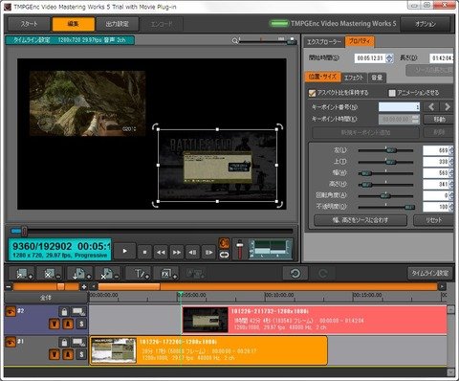Screen dimensions: 459x381
Task: Switch to the 編集 tab
Action: point(74,24)
